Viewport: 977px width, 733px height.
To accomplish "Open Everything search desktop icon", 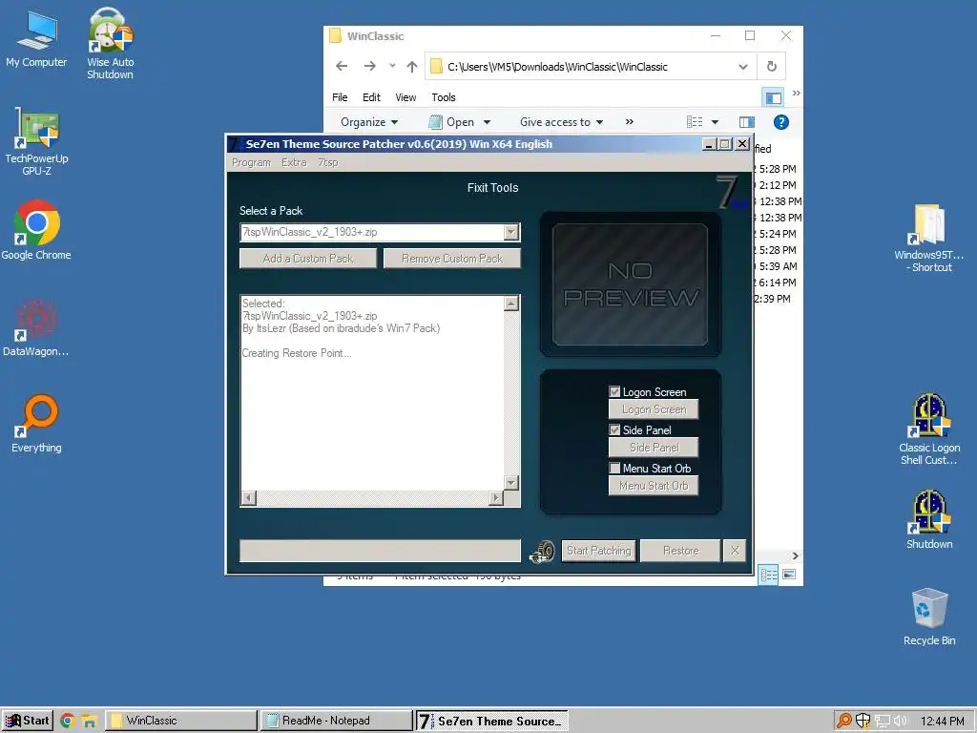I will [x=36, y=424].
